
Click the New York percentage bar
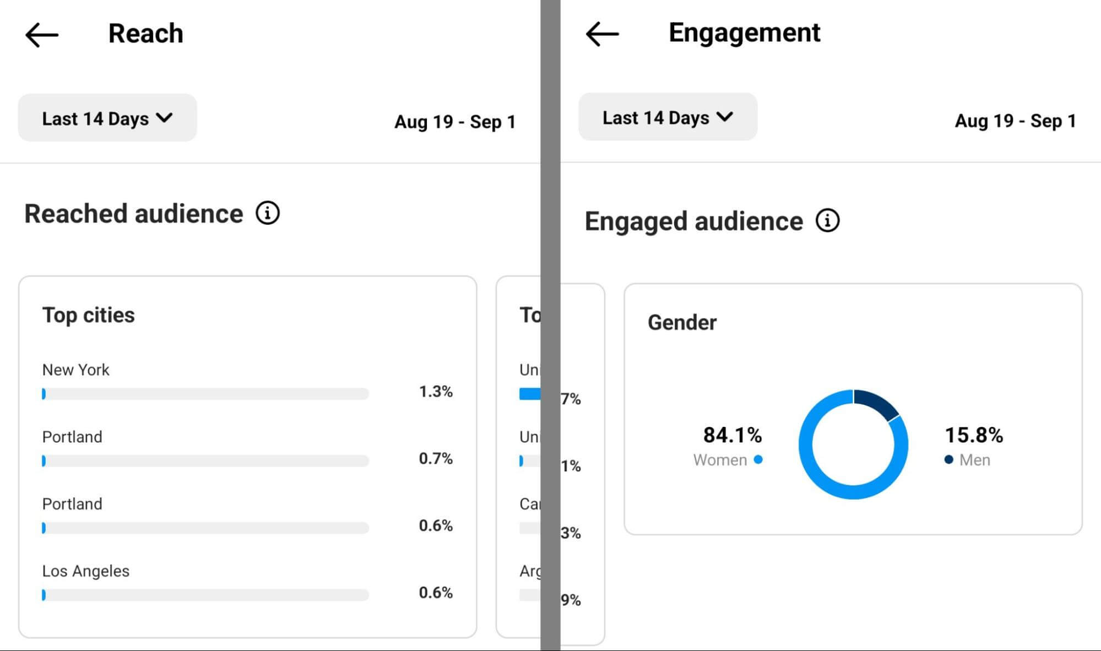(205, 393)
